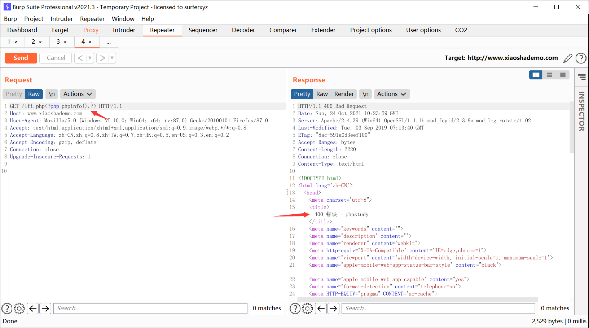
Task: Switch to side-by-side layout view
Action: [536, 75]
